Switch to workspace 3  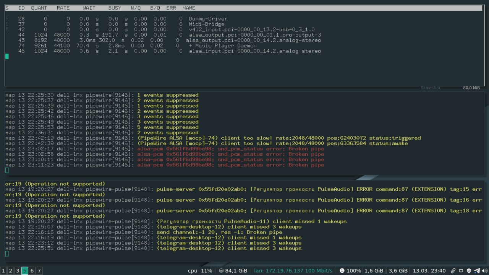coord(18,271)
